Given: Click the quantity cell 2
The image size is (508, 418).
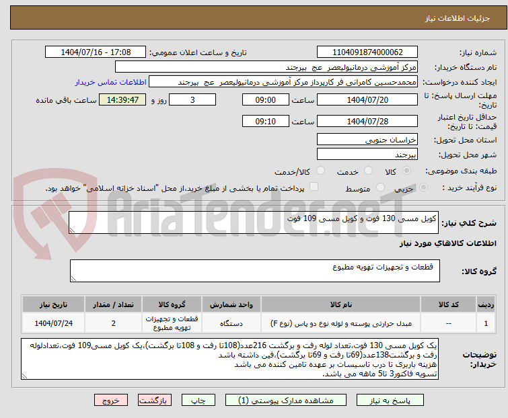Looking at the screenshot, I should click(x=113, y=323).
